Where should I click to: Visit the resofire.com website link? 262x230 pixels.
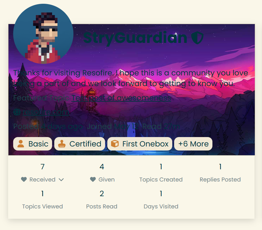click(46, 112)
